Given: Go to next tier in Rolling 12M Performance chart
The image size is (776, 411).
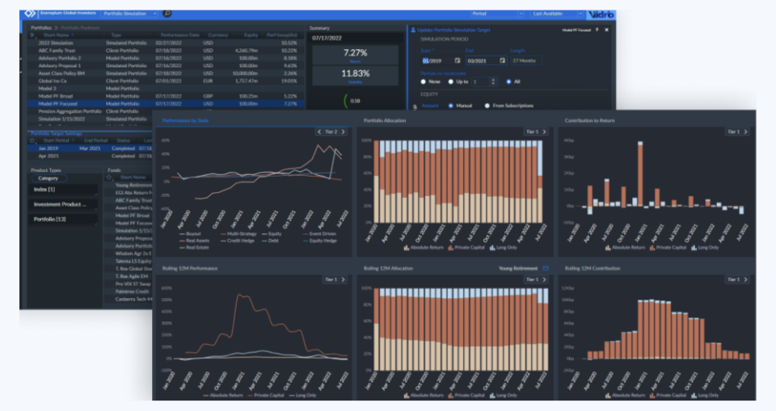Looking at the screenshot, I should click(x=344, y=279).
